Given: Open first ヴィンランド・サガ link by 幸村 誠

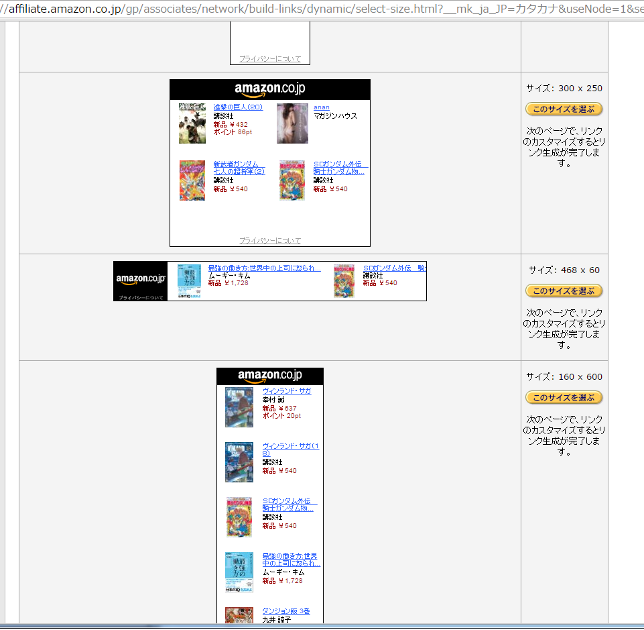Looking at the screenshot, I should (287, 390).
